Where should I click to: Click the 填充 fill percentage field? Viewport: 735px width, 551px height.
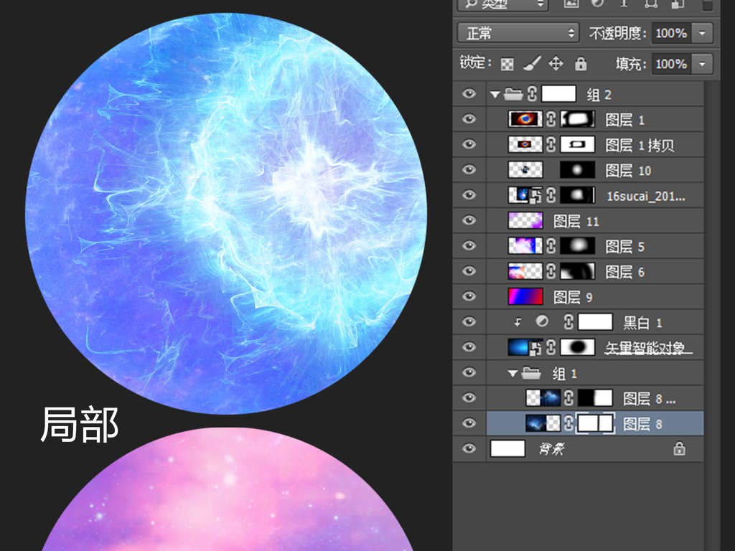[670, 64]
